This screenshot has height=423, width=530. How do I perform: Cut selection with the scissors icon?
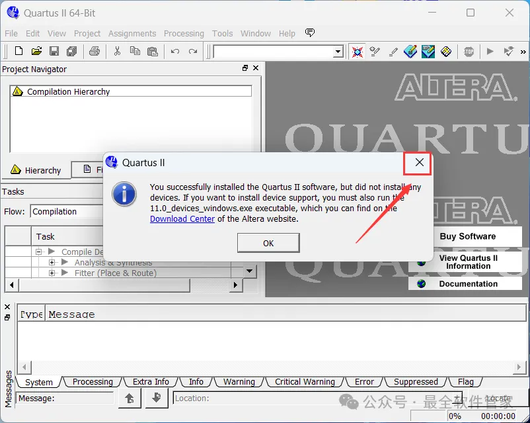click(x=117, y=51)
